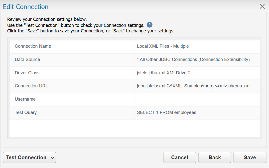The height and width of the screenshot is (168, 269).
Task: Click the jdbc:jstels:xml connection URL value
Action: (x=194, y=86)
